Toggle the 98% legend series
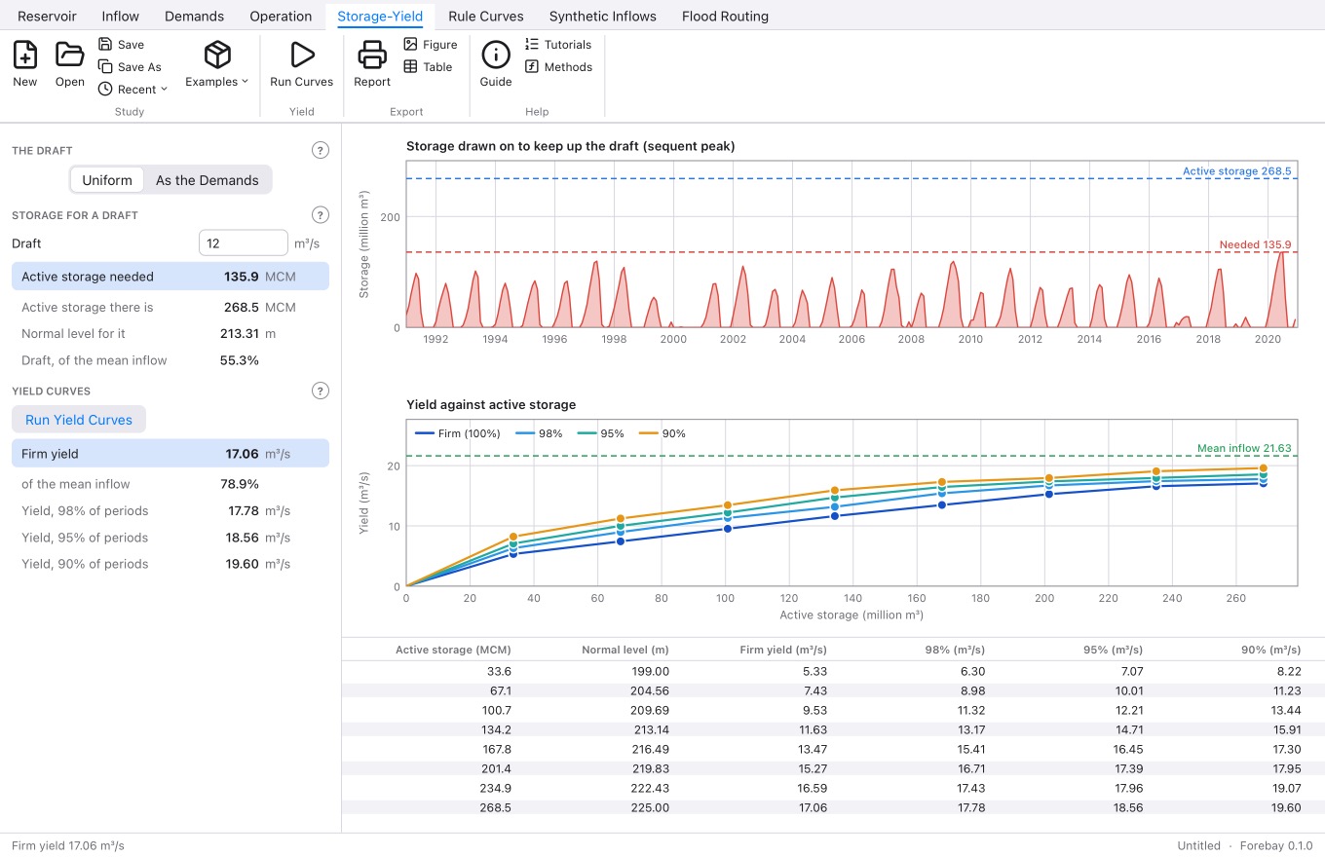 [539, 433]
